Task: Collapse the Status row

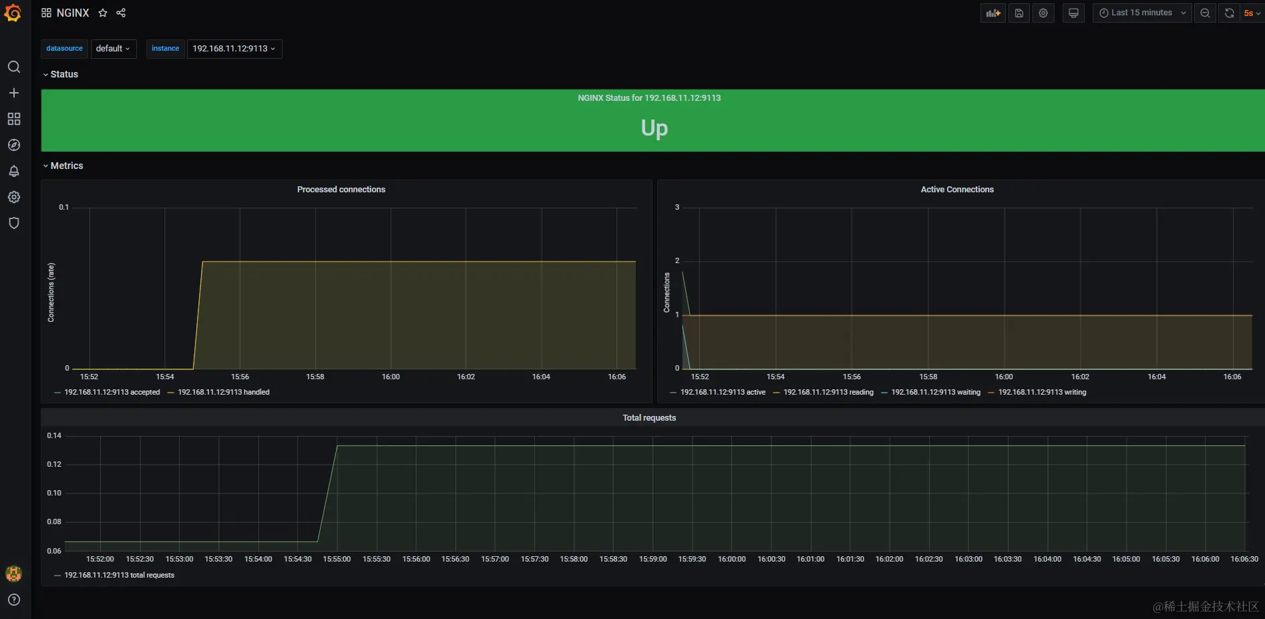Action: (x=60, y=74)
